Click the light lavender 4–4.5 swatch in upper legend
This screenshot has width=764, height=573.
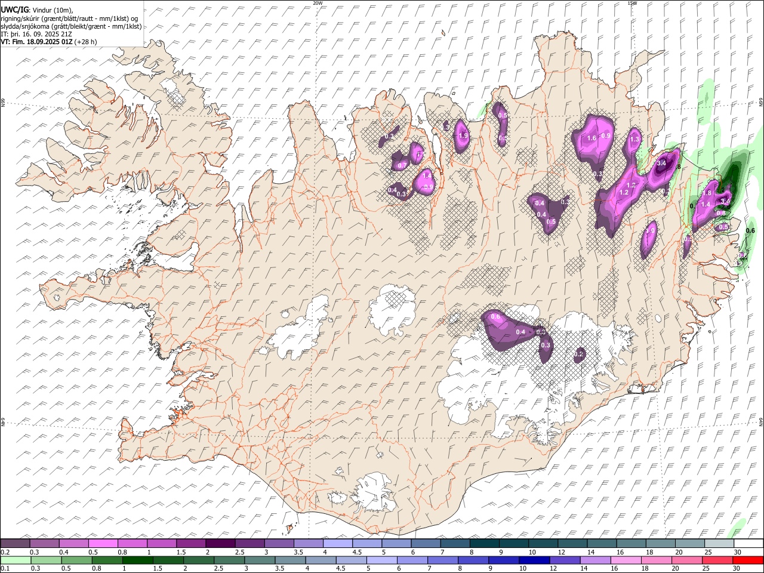tap(337, 544)
